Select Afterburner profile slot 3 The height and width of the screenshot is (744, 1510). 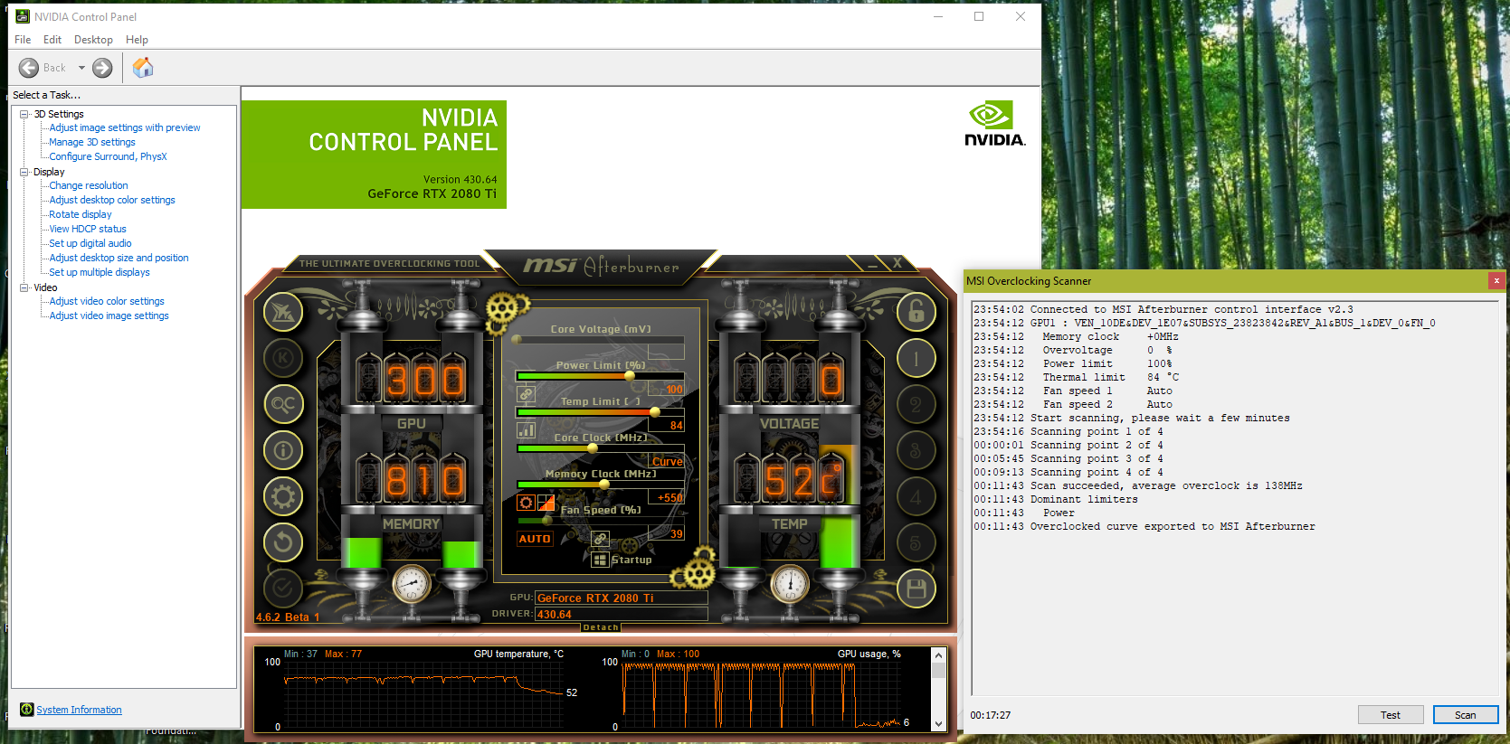tap(916, 449)
